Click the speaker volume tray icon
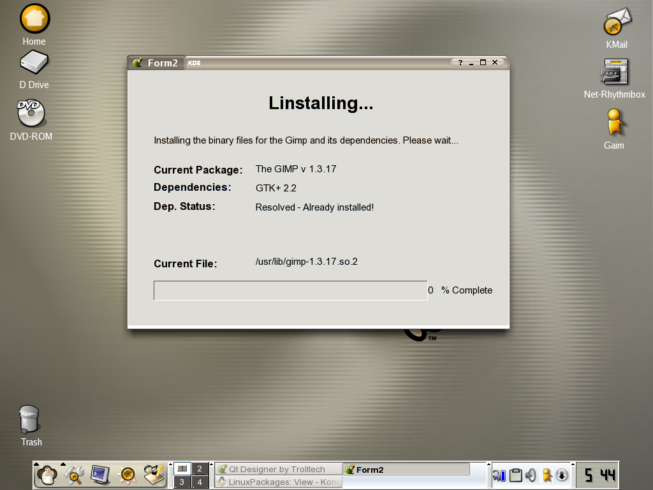This screenshot has width=653, height=490. 531,475
